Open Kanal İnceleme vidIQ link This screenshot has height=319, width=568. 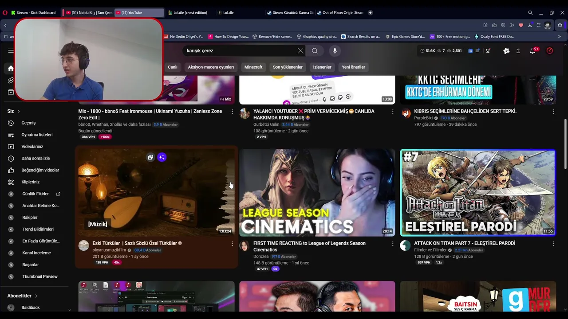pos(35,253)
